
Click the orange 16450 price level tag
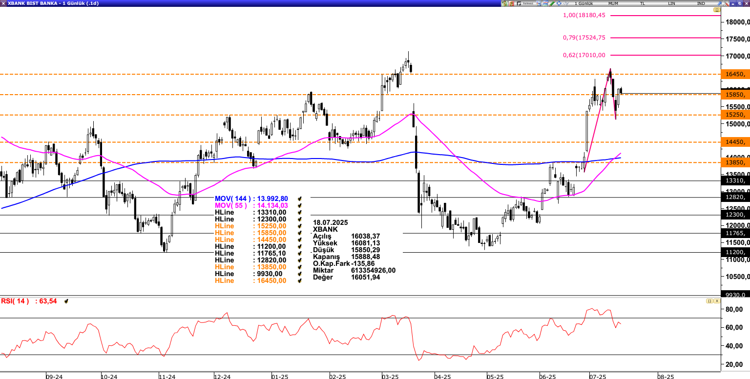click(735, 74)
